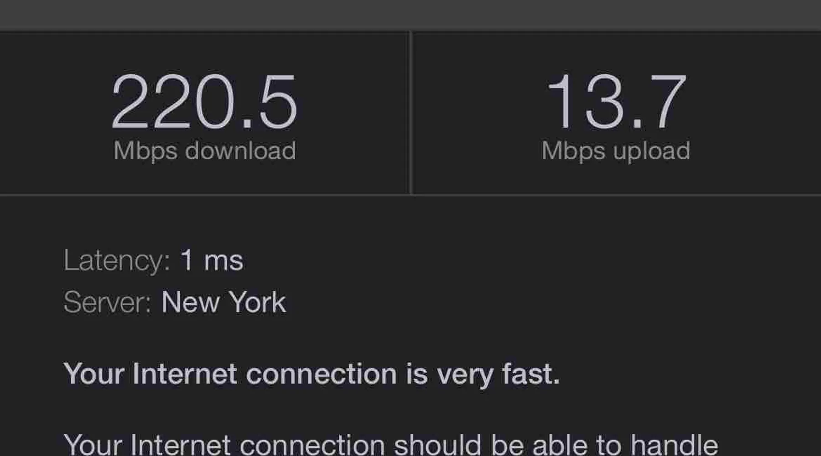821x456 pixels.
Task: Click "connection" in the bold summary heading
Action: point(321,374)
